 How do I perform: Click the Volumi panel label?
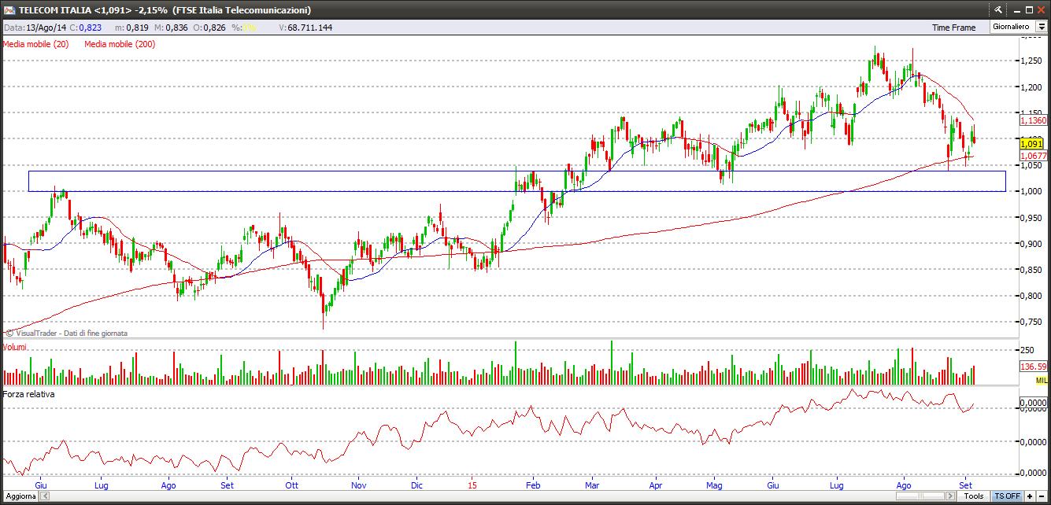[16, 347]
